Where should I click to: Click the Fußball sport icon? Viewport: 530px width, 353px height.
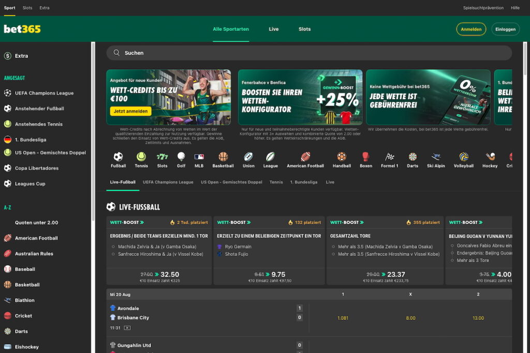click(x=118, y=157)
